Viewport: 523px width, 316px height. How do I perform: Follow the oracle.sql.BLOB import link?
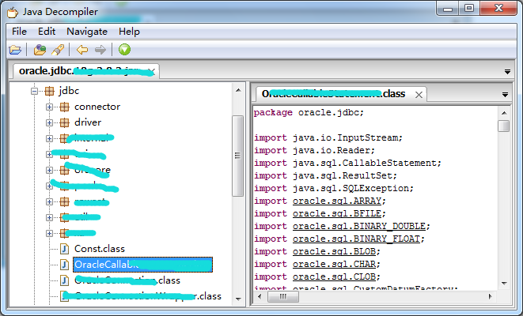click(x=334, y=251)
